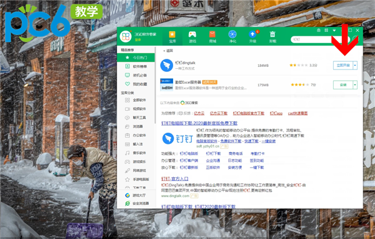Expand dropdown arrow next to 安装 button
The image size is (375, 239).
coord(355,84)
